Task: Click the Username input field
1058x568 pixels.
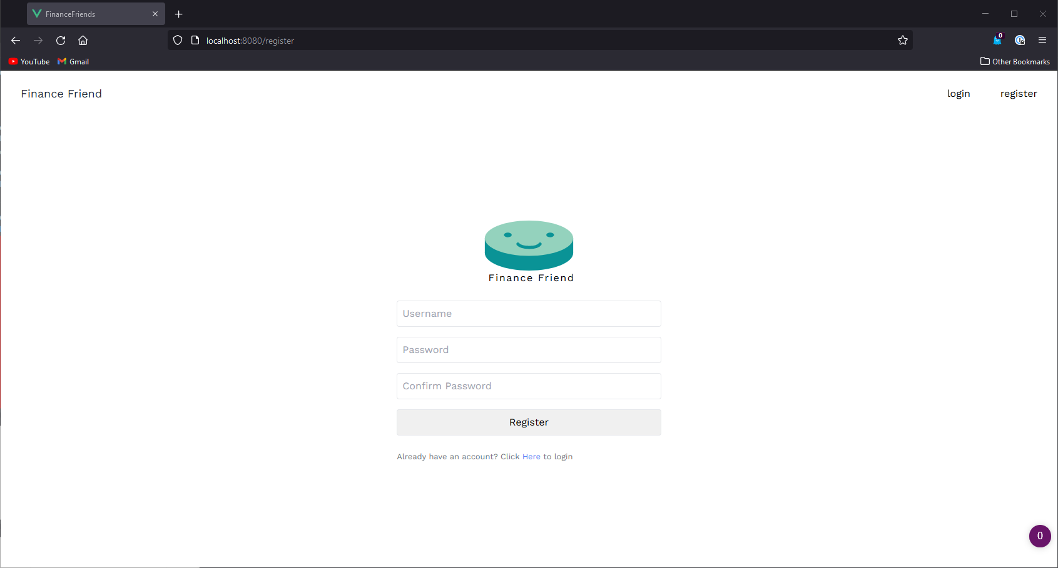Action: pyautogui.click(x=529, y=314)
